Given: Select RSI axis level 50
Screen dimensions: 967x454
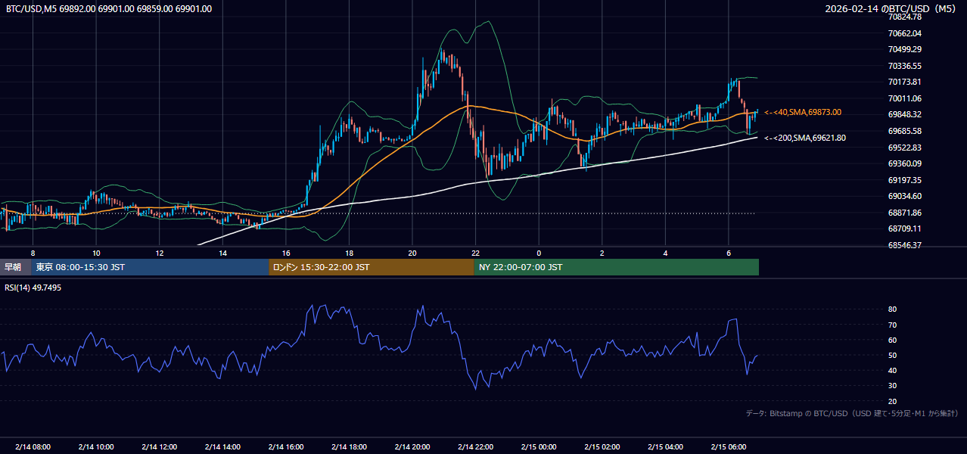Looking at the screenshot, I should (893, 355).
